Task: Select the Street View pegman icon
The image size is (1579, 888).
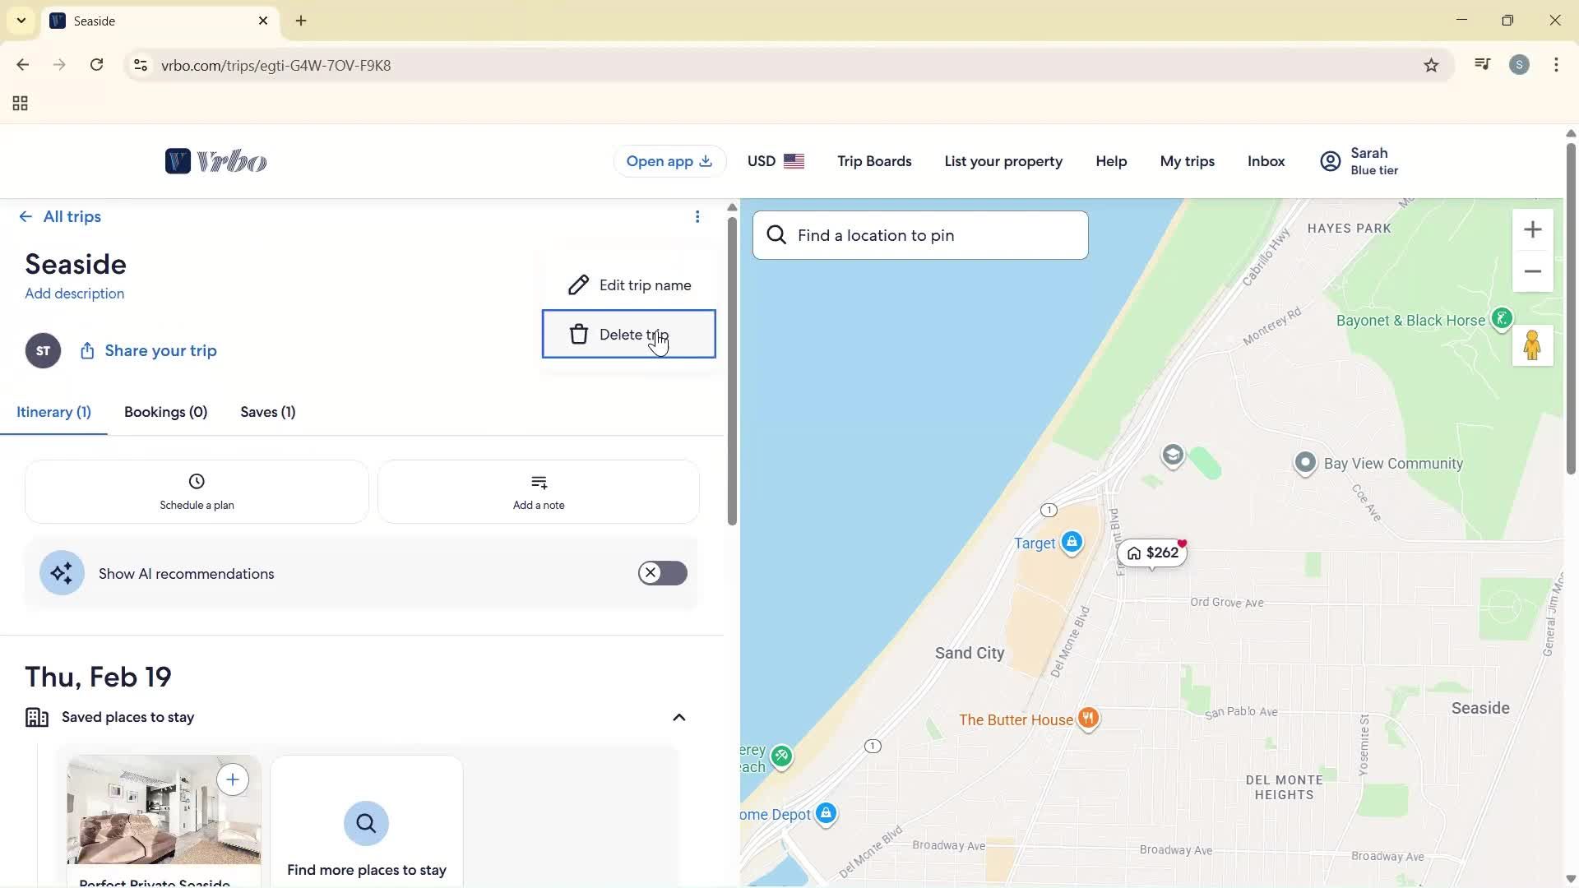Action: tap(1533, 345)
